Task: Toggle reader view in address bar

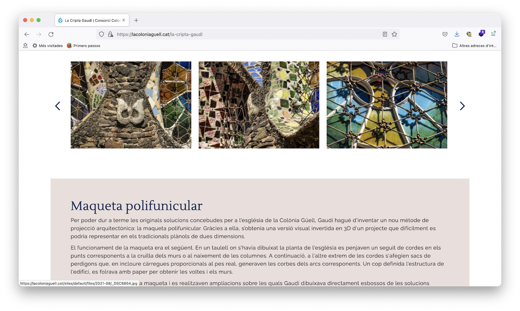Action: coord(385,34)
